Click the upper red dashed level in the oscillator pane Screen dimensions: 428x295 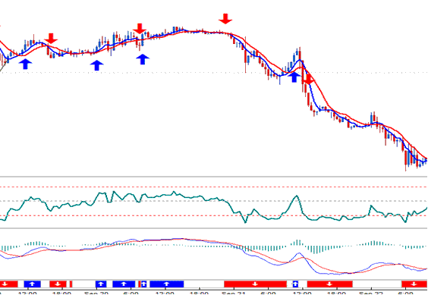(214, 187)
